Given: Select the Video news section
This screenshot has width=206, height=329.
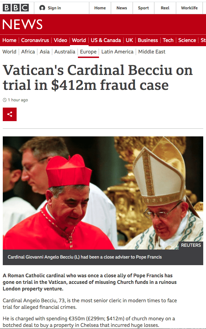Looking at the screenshot, I should (60, 40).
